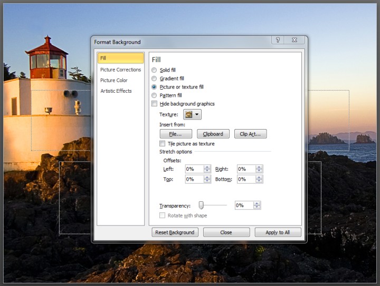Screen dimensions: 380x286
Task: Go to the Artistic Effects tab
Action: pyautogui.click(x=116, y=91)
